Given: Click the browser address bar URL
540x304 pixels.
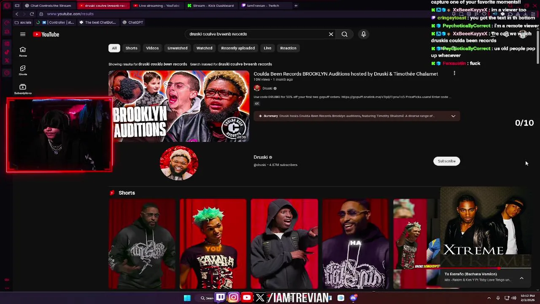Looking at the screenshot, I should (x=70, y=14).
